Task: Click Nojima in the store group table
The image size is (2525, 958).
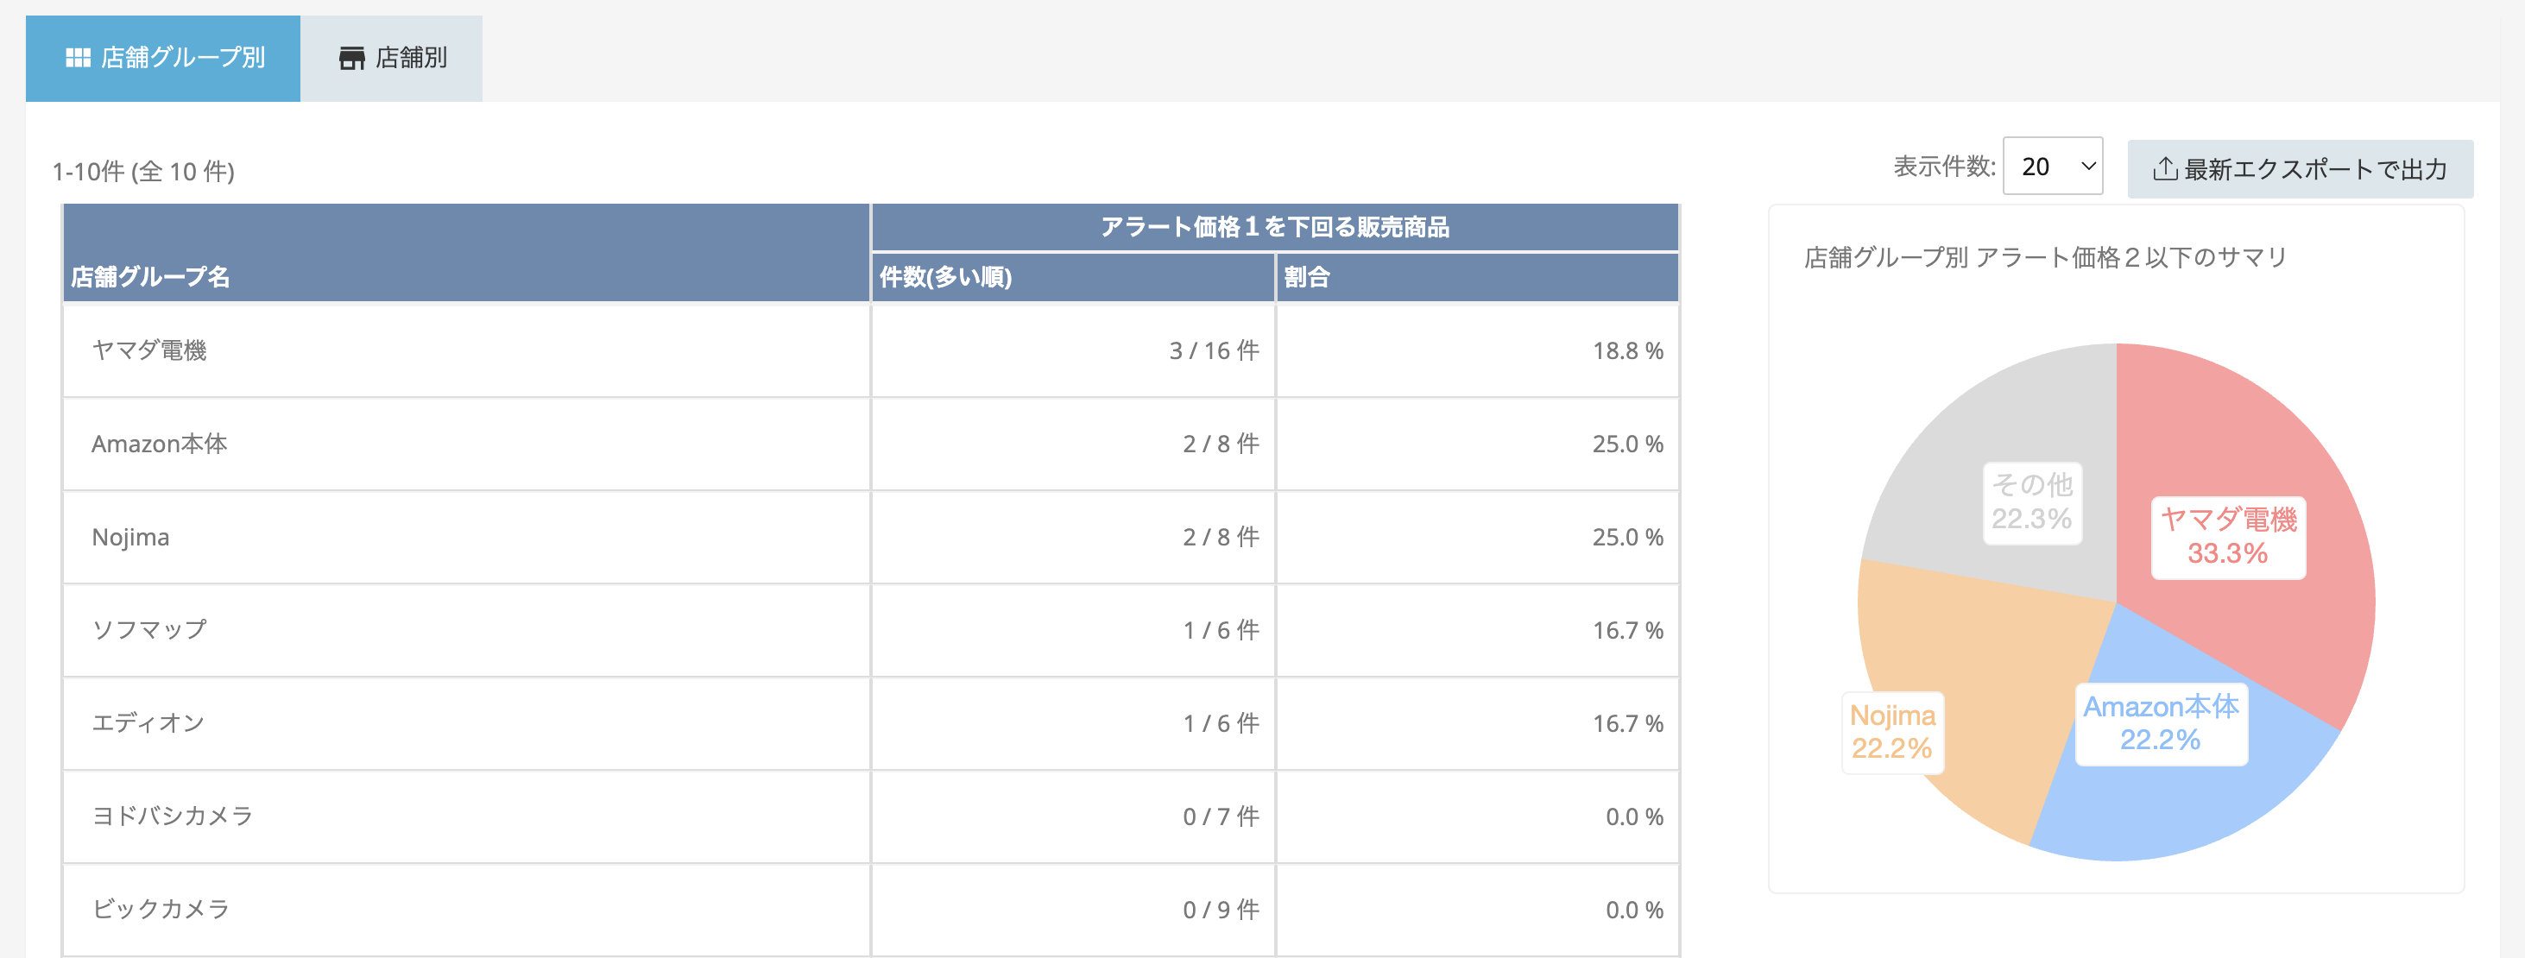Action: 130,537
